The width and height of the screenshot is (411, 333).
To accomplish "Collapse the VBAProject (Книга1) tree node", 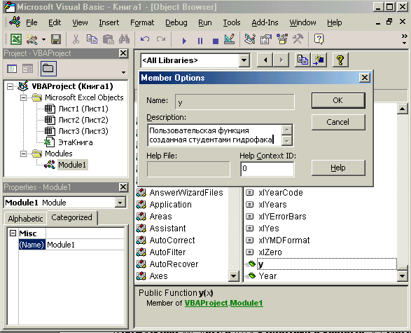I will coord(10,86).
